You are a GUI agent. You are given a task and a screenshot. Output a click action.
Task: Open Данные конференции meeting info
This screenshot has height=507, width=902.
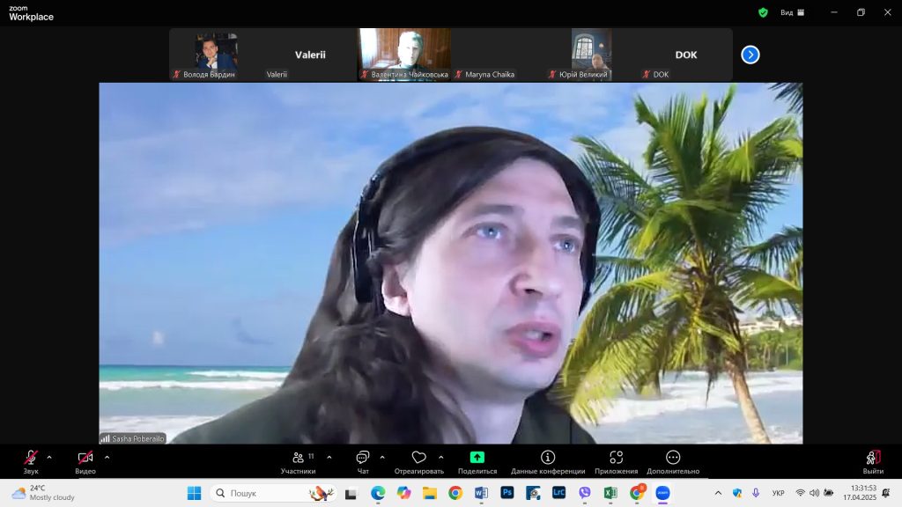pyautogui.click(x=547, y=458)
